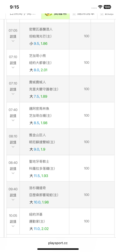
Task: Expand the chevron under the 09:40 洛杉磯道奇 game
Action: (x=13, y=200)
